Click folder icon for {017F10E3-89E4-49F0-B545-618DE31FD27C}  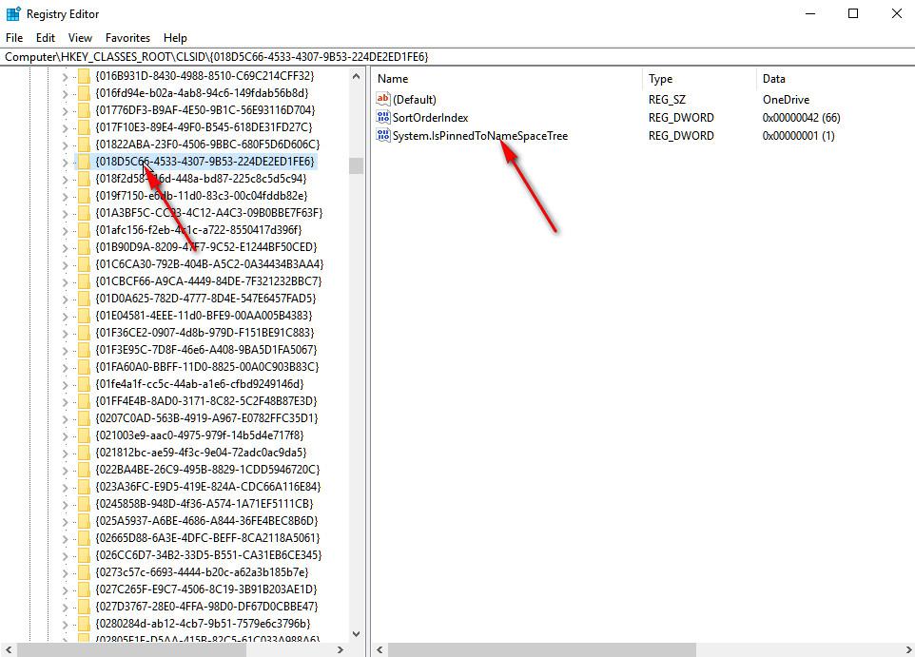84,127
